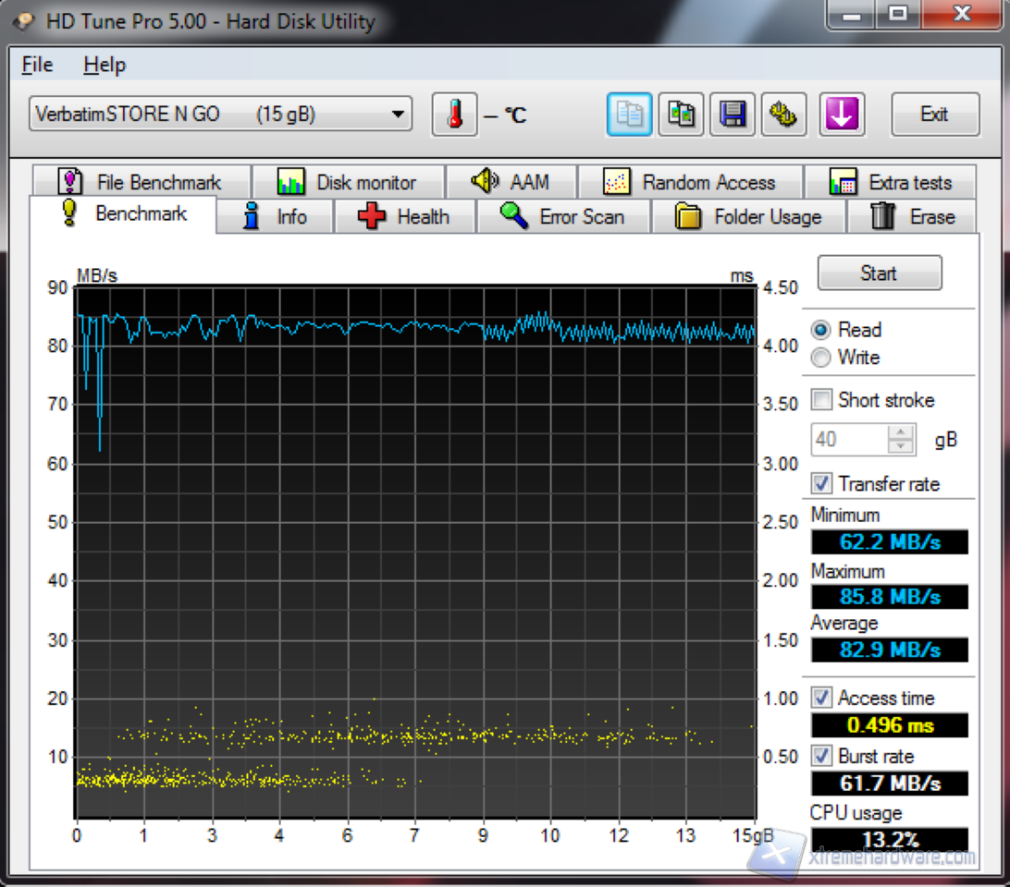
Task: Open the Health tab
Action: (x=404, y=217)
